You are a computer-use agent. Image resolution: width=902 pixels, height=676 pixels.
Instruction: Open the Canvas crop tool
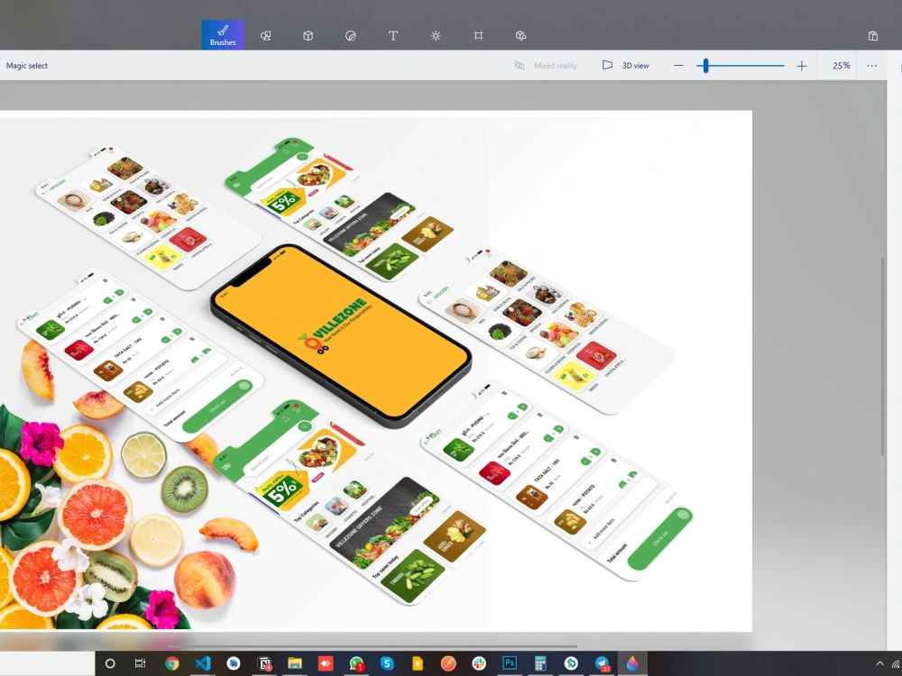[478, 36]
